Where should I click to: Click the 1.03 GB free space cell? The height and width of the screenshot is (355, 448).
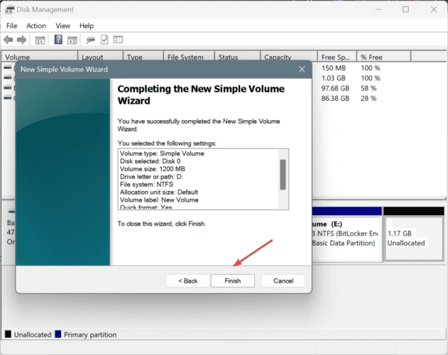pyautogui.click(x=334, y=78)
